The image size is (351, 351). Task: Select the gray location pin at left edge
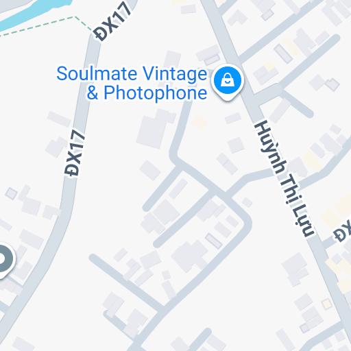pyautogui.click(x=4, y=261)
